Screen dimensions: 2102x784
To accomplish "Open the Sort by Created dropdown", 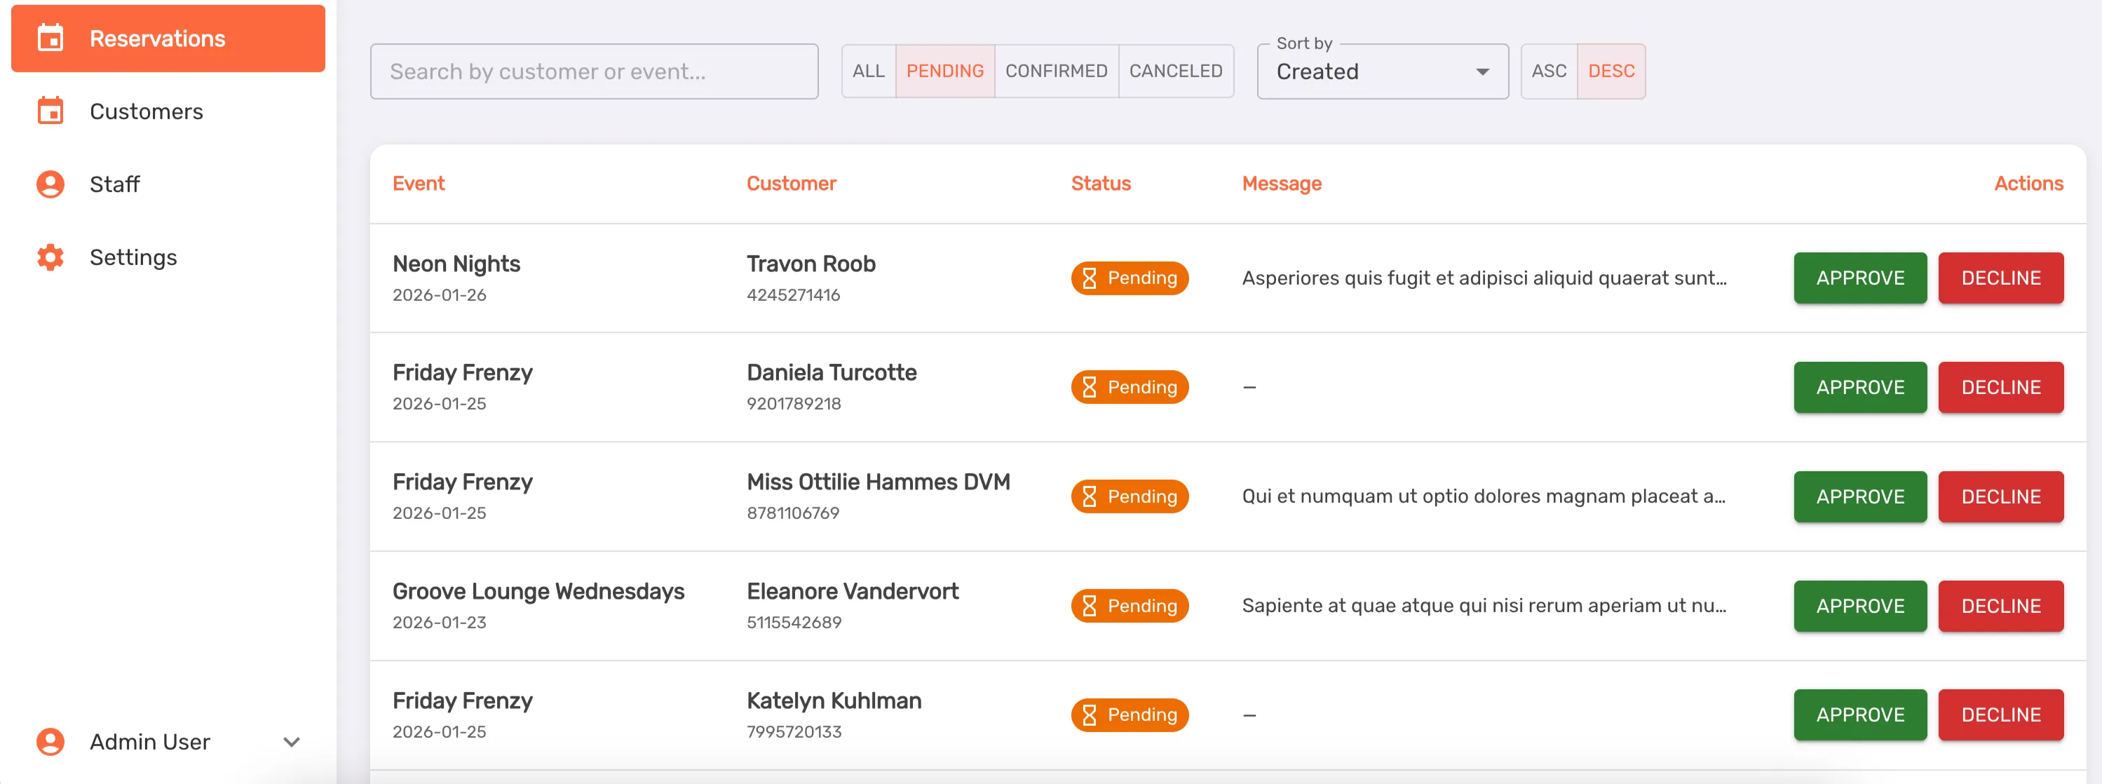I will click(x=1371, y=72).
